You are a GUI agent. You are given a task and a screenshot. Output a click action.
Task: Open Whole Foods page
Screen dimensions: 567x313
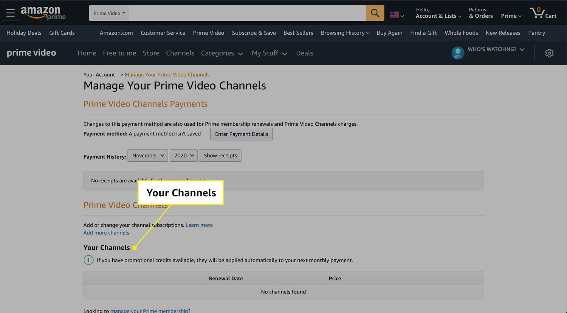[x=461, y=33]
